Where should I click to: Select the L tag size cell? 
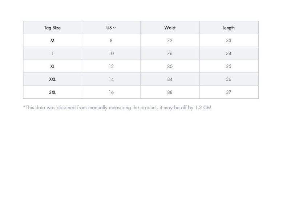(52, 54)
